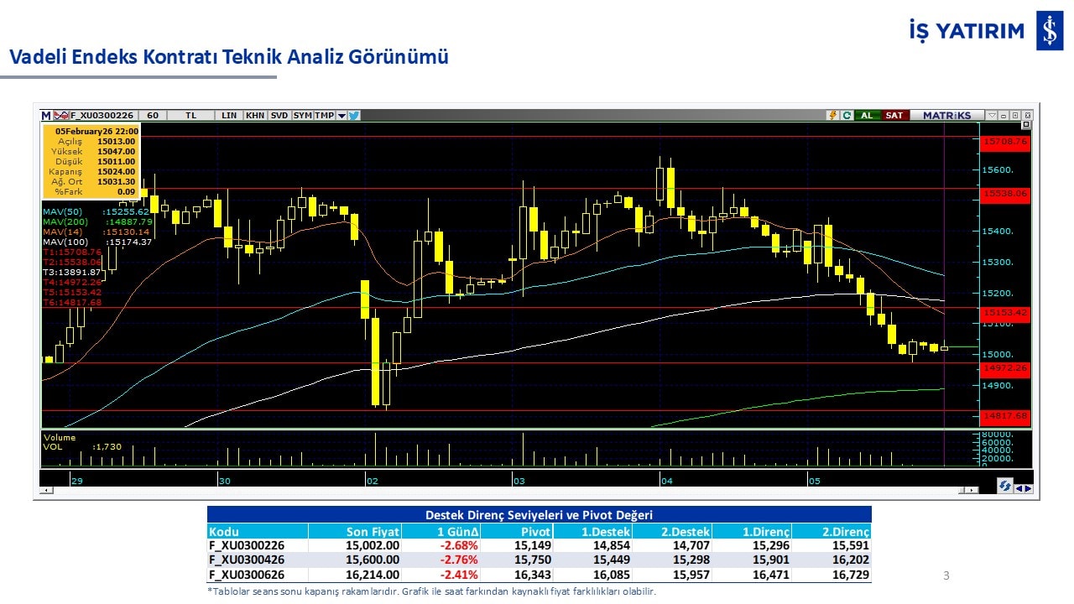
Task: Open the chart indicator icon beside symbol
Action: tap(60, 116)
